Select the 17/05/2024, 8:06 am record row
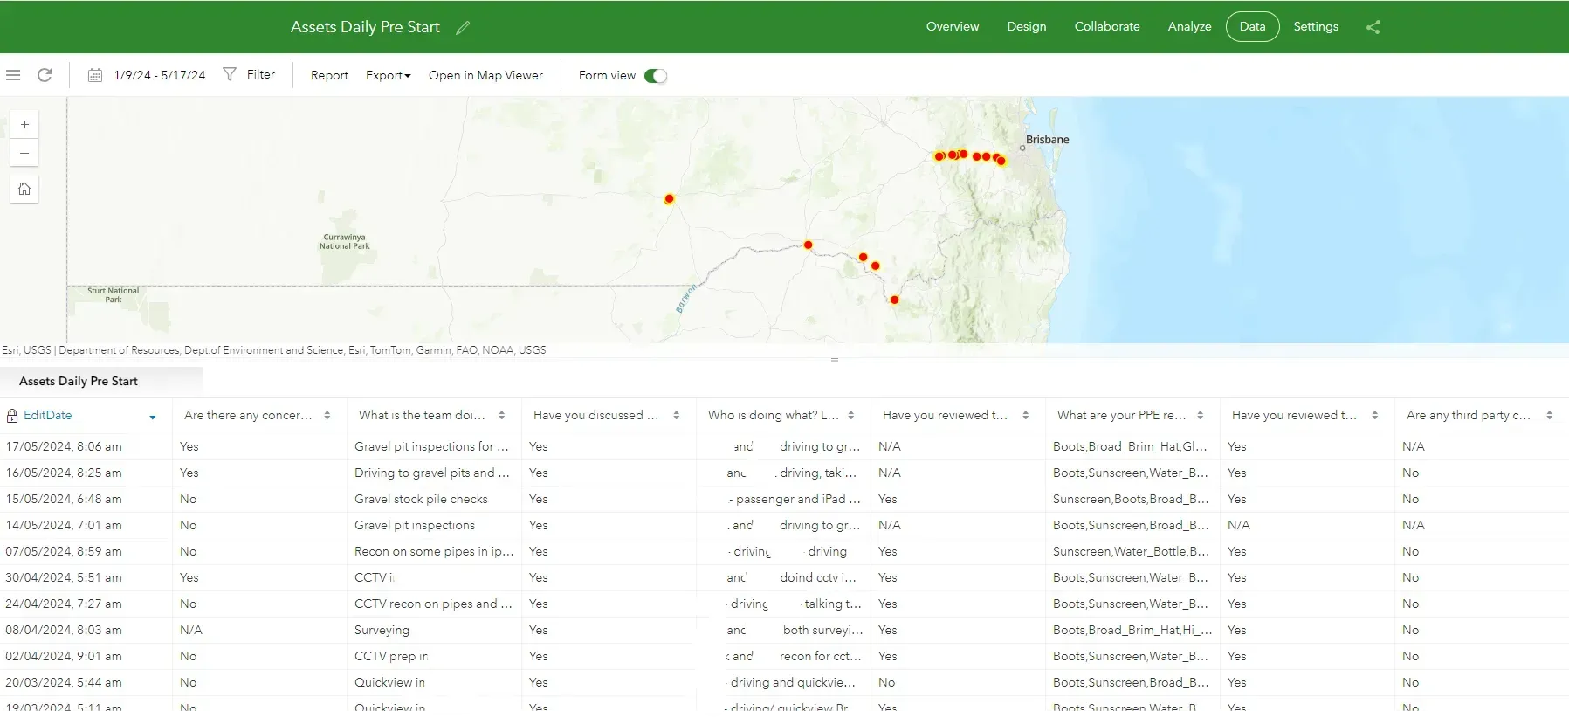The height and width of the screenshot is (718, 1569). [x=64, y=446]
